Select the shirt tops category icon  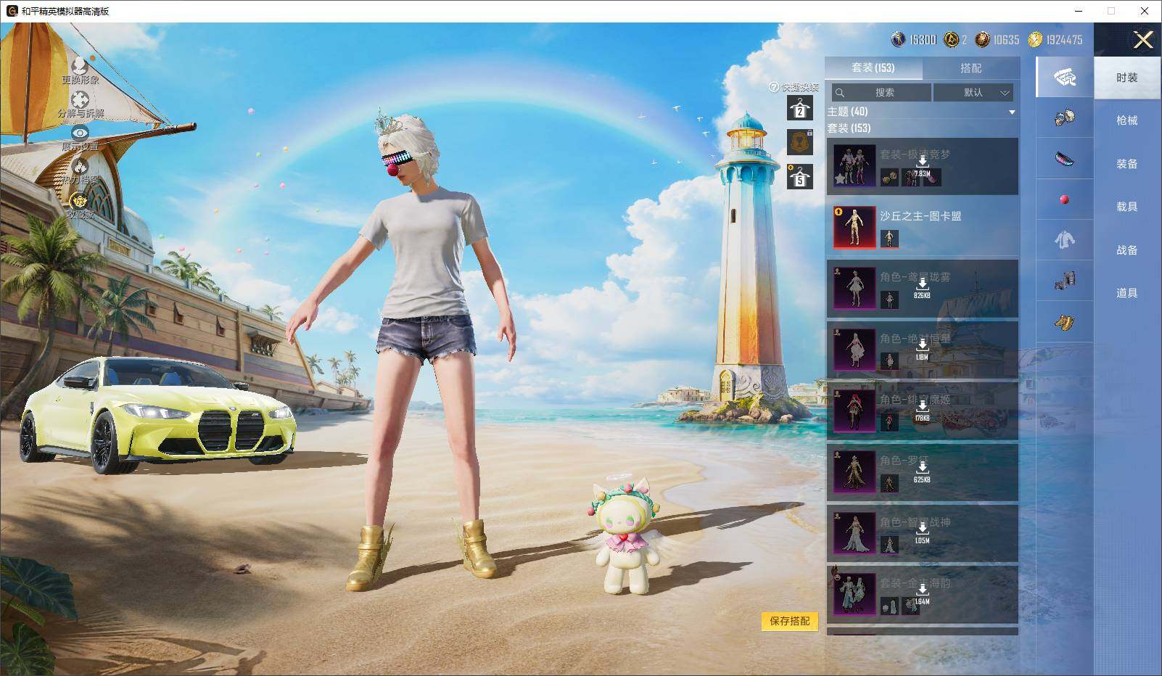pyautogui.click(x=1064, y=240)
